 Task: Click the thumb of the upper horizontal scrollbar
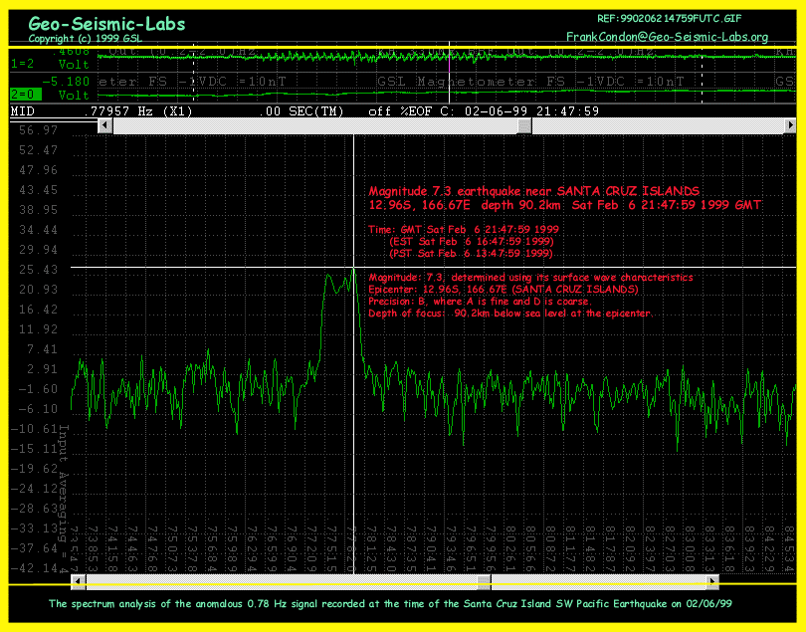[524, 125]
